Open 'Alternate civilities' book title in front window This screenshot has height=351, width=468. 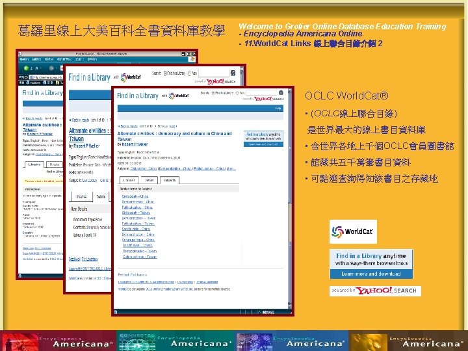pyautogui.click(x=174, y=136)
